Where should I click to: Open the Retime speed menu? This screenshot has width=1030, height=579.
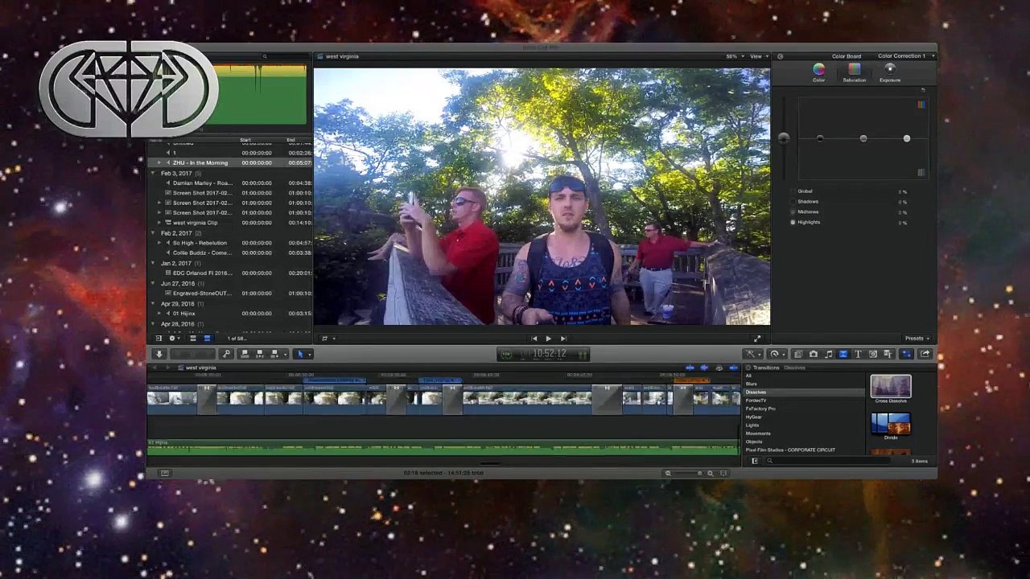tap(776, 354)
